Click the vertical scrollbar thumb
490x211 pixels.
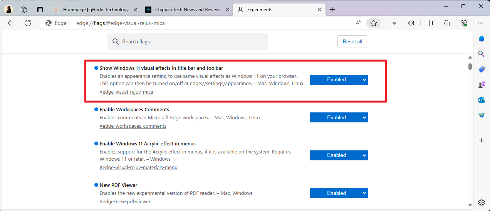tap(470, 66)
